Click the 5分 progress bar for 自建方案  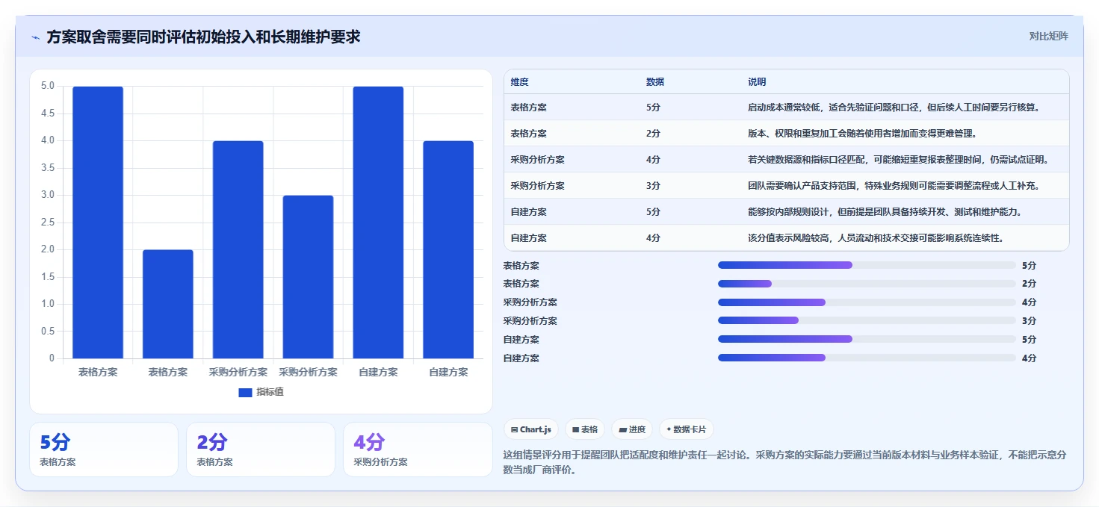point(867,340)
